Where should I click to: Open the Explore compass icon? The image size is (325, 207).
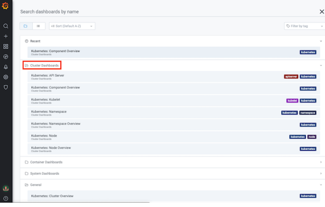6,57
